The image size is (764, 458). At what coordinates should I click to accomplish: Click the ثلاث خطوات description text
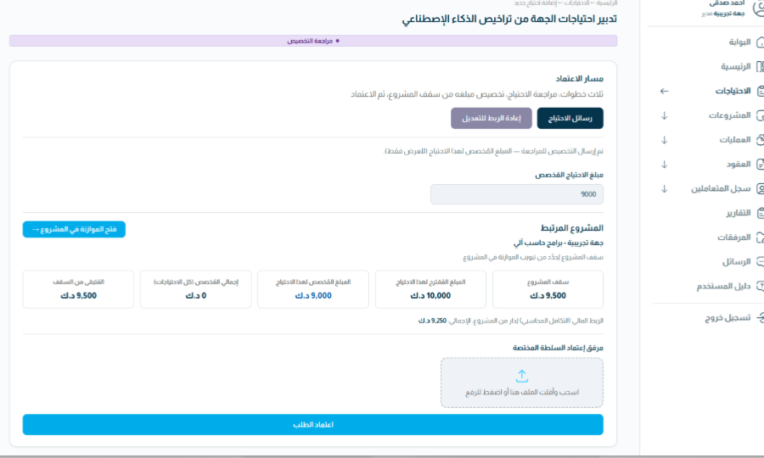tap(477, 94)
